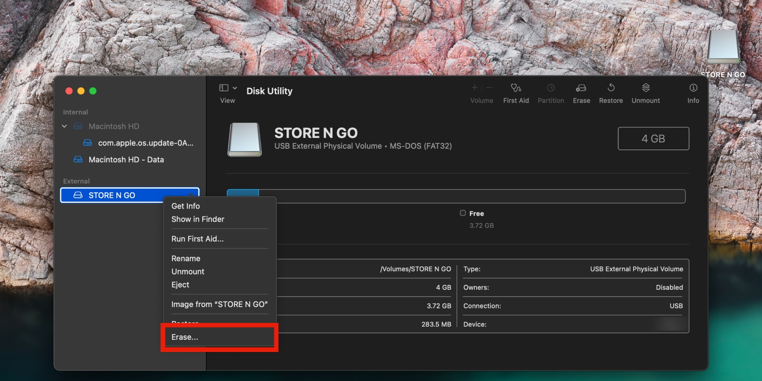The height and width of the screenshot is (381, 762).
Task: Click the com.apple.os.update volume icon
Action: (88, 143)
